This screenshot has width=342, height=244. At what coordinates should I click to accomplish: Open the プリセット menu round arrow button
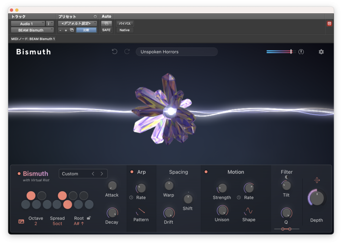click(x=95, y=17)
